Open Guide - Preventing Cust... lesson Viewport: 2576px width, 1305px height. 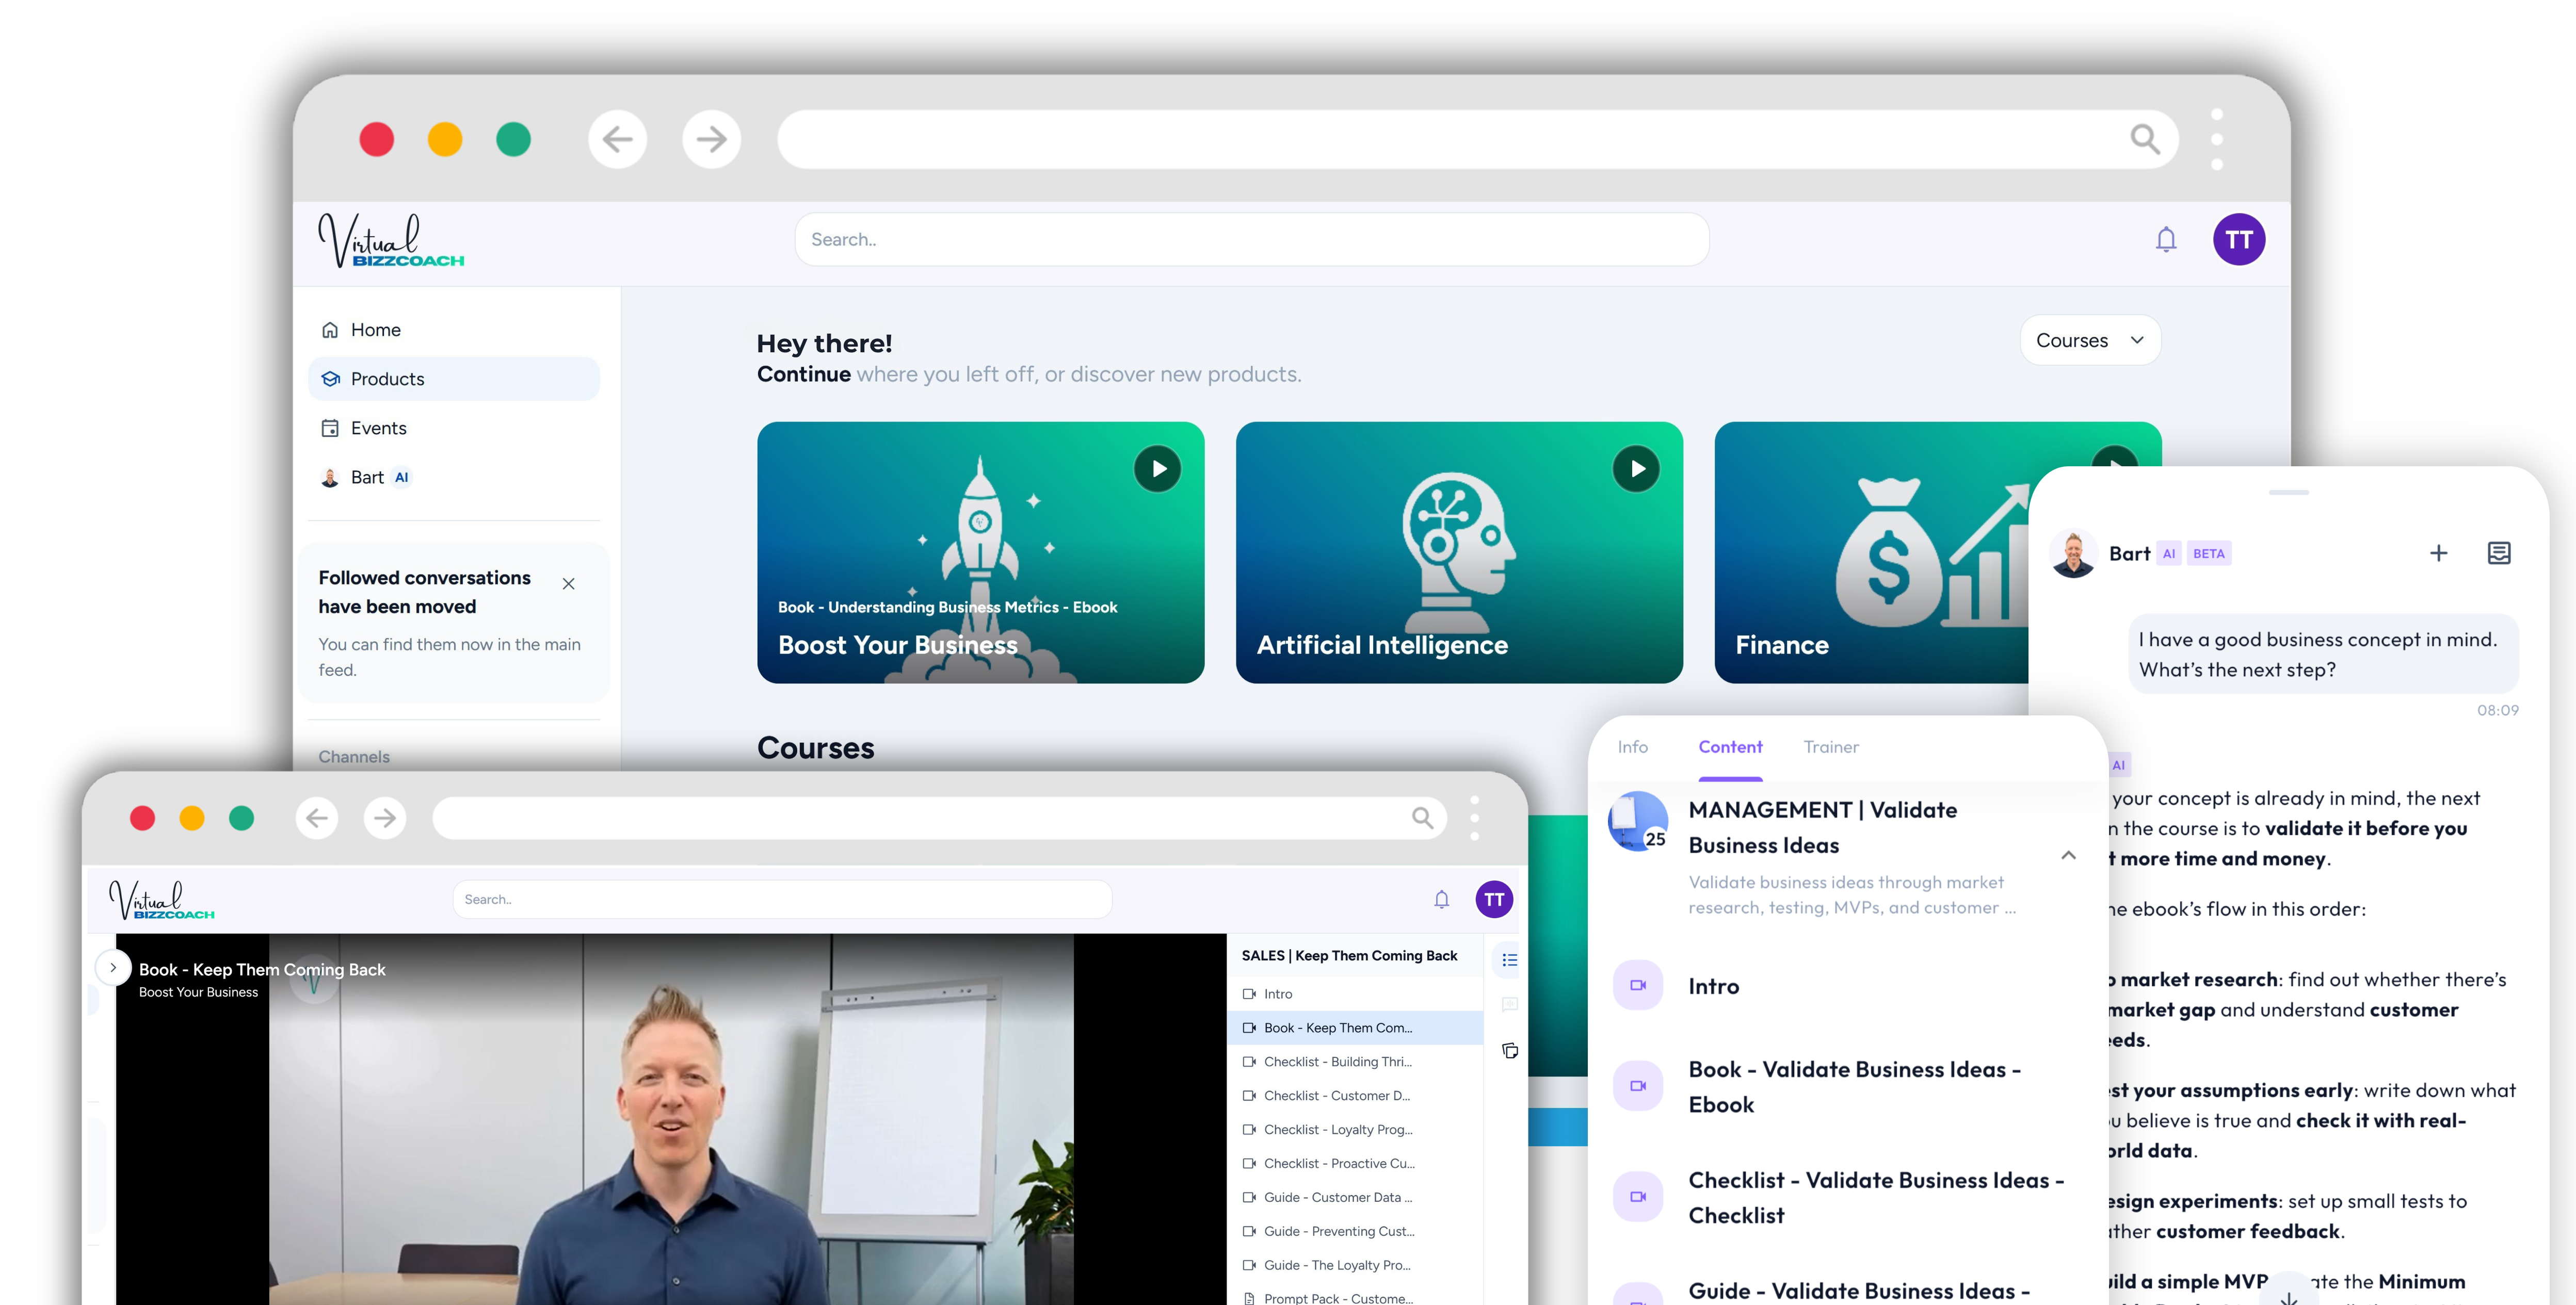click(x=1355, y=1232)
